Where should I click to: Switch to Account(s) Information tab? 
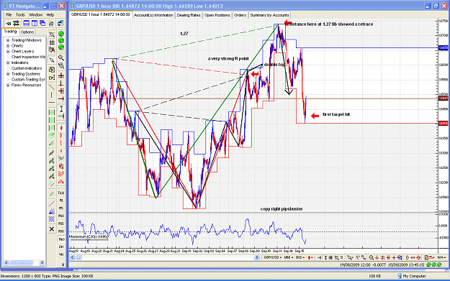(153, 15)
